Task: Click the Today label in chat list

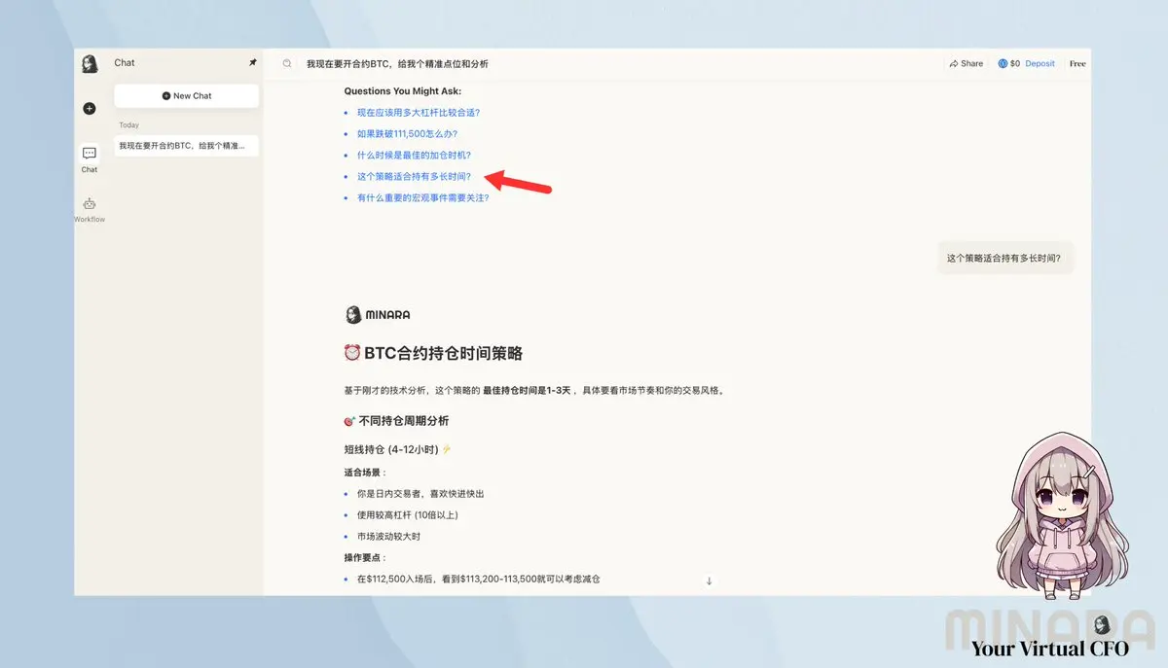Action: coord(128,125)
